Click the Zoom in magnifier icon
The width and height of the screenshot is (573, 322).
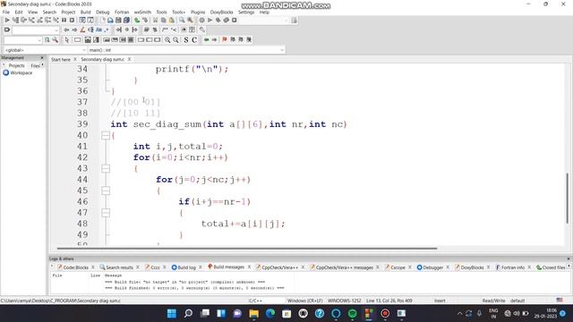point(167,39)
